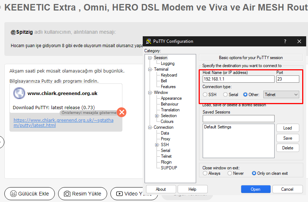The image size is (308, 202).
Task: Select Data category in tree
Action: [x=165, y=133]
